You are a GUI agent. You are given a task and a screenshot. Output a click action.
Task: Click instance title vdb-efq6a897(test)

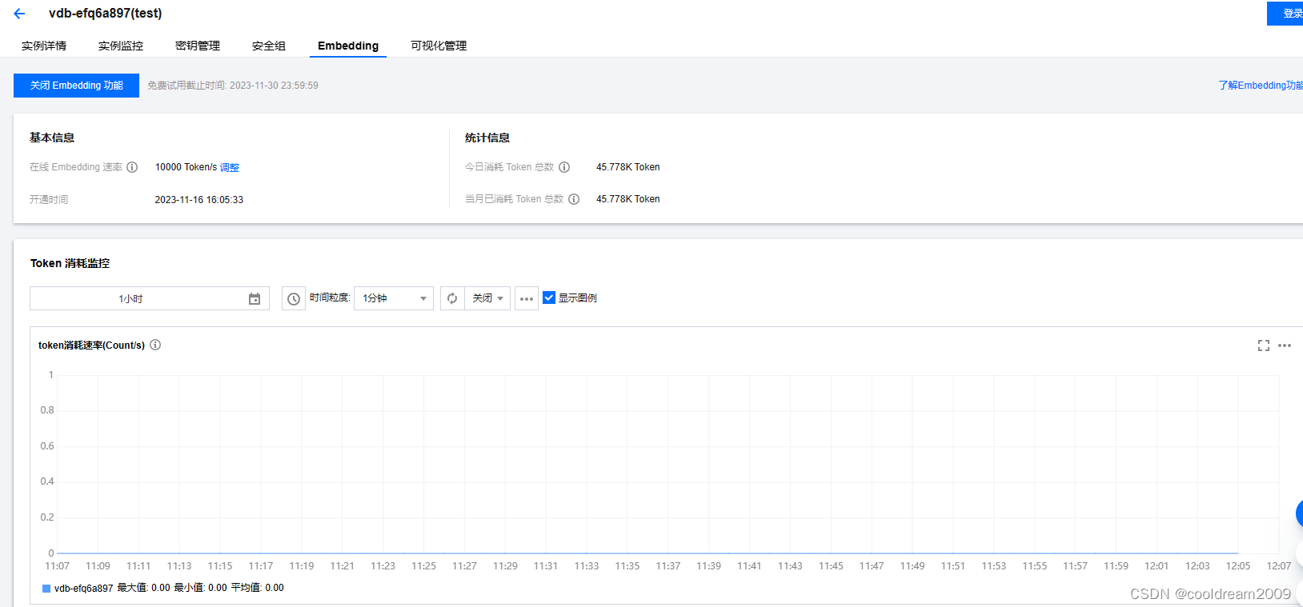[x=106, y=14]
